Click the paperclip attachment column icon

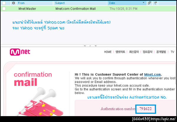tap(149, 3)
